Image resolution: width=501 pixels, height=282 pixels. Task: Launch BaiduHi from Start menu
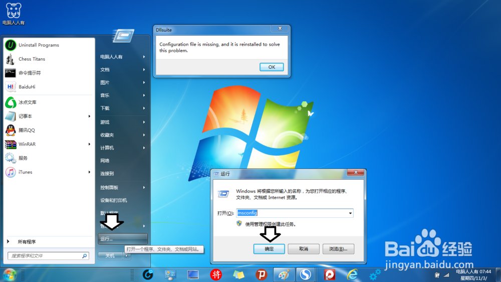click(49, 87)
